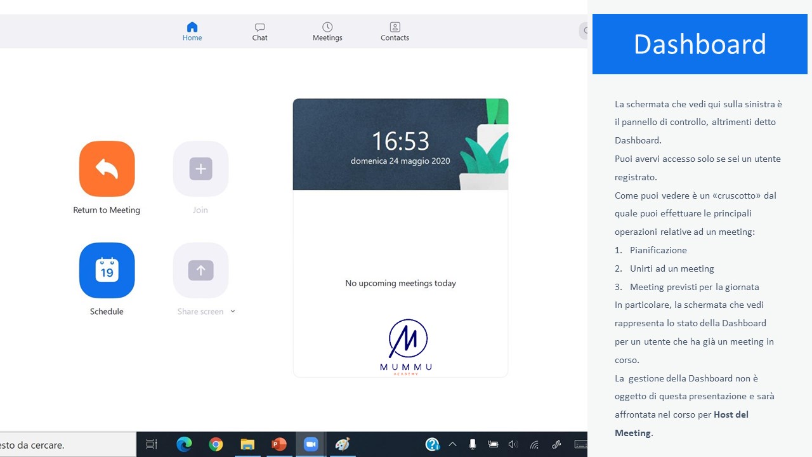812x457 pixels.
Task: Click the Join meeting plus icon
Action: tap(200, 169)
